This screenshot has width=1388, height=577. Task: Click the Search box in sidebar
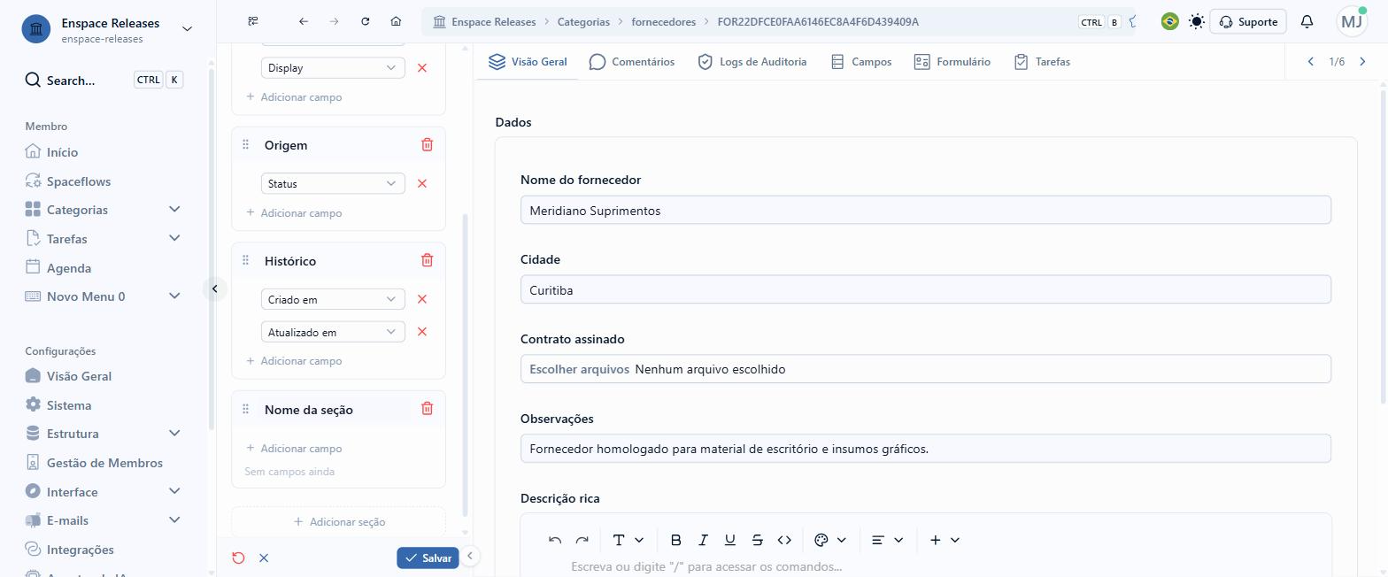[104, 81]
